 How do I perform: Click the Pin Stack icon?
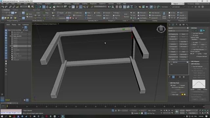(x=170, y=77)
